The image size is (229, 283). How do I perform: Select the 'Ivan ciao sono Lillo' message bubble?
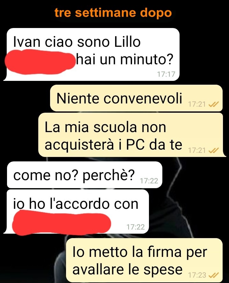92,54
